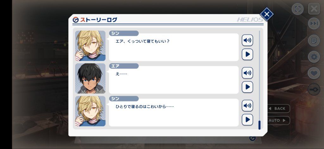
Task: Play voice for エア's line え……
Action: coord(247,73)
